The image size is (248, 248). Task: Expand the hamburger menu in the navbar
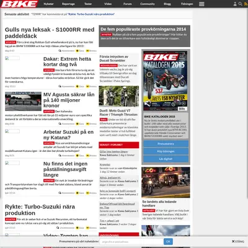pos(201,4)
